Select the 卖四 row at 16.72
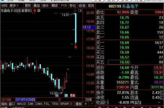The width and height of the screenshot is (164, 108). pyautogui.click(x=130, y=22)
